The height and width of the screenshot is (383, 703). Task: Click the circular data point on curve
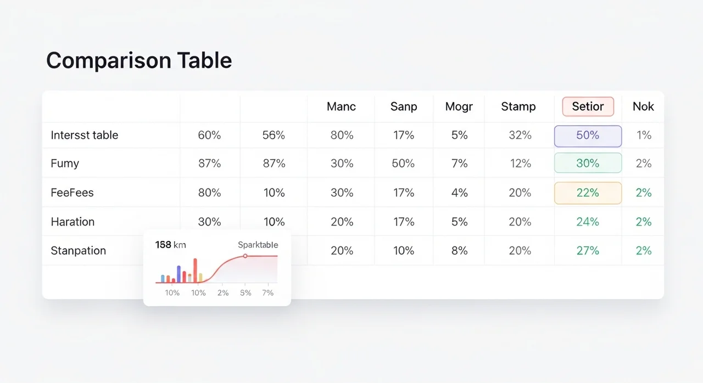245,256
